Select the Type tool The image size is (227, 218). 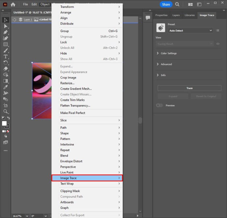[6, 56]
